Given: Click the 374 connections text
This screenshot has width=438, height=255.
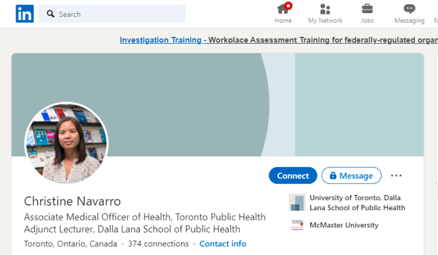Looking at the screenshot, I should tap(158, 244).
